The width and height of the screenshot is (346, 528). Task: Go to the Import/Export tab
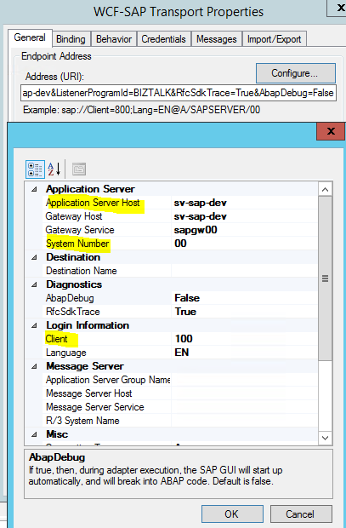pyautogui.click(x=274, y=39)
